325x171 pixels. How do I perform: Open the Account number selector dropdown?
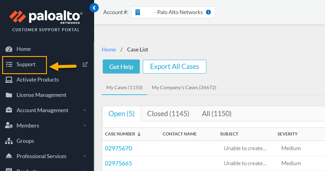click(x=173, y=12)
